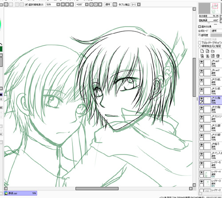Click the zoom percentage field showing 50%

tap(51, 4)
